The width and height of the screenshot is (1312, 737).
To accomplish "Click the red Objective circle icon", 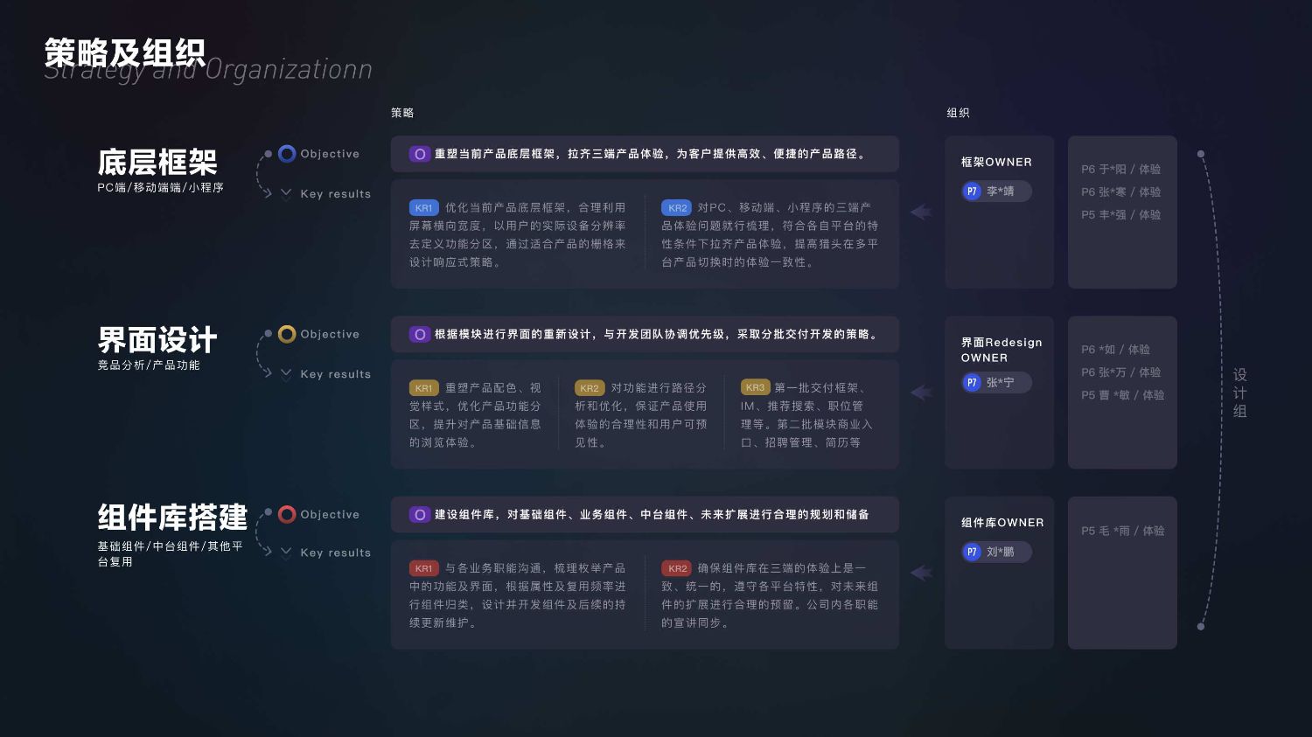I will click(x=287, y=514).
